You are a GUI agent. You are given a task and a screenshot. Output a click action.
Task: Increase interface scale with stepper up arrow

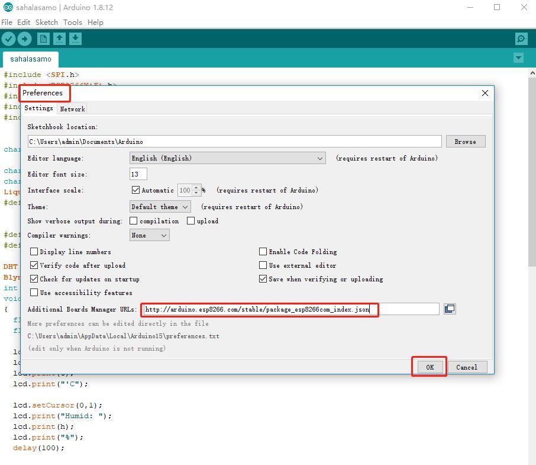click(196, 188)
